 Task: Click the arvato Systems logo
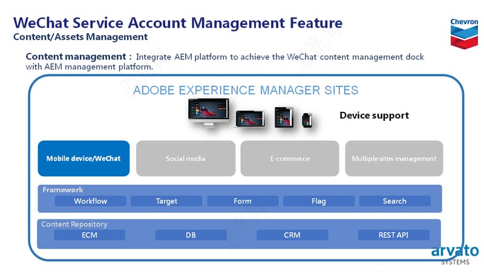[455, 254]
